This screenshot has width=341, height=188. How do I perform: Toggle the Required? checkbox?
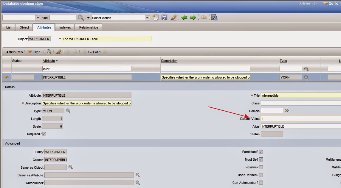tap(44, 134)
